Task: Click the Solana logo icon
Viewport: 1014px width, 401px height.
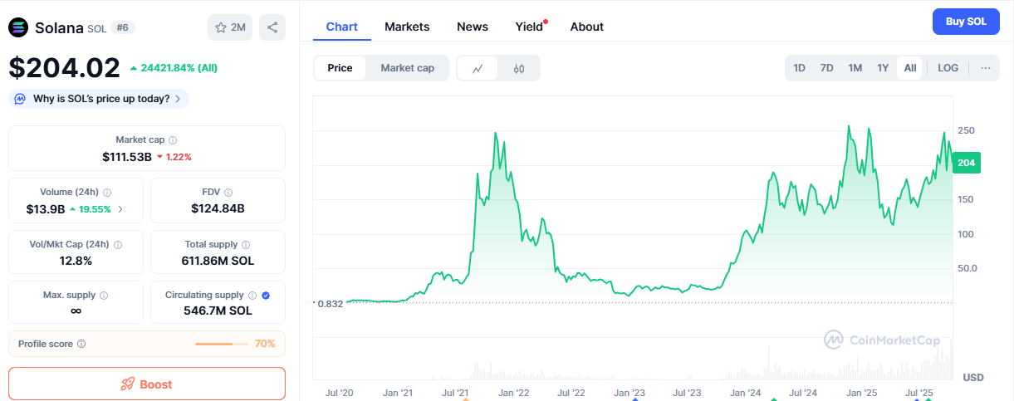Action: coord(18,27)
